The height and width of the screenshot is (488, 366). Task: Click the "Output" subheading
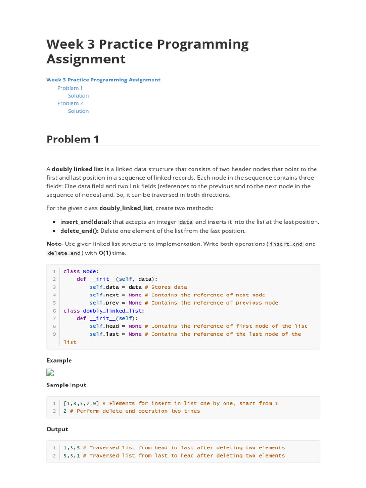57,429
